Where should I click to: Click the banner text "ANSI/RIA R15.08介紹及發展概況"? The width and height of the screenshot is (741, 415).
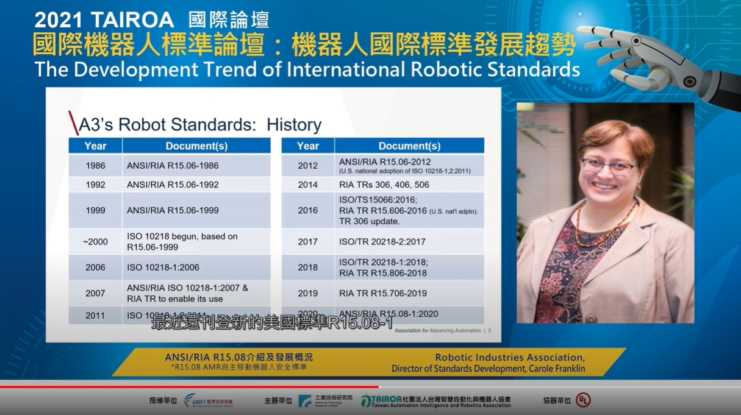(239, 357)
